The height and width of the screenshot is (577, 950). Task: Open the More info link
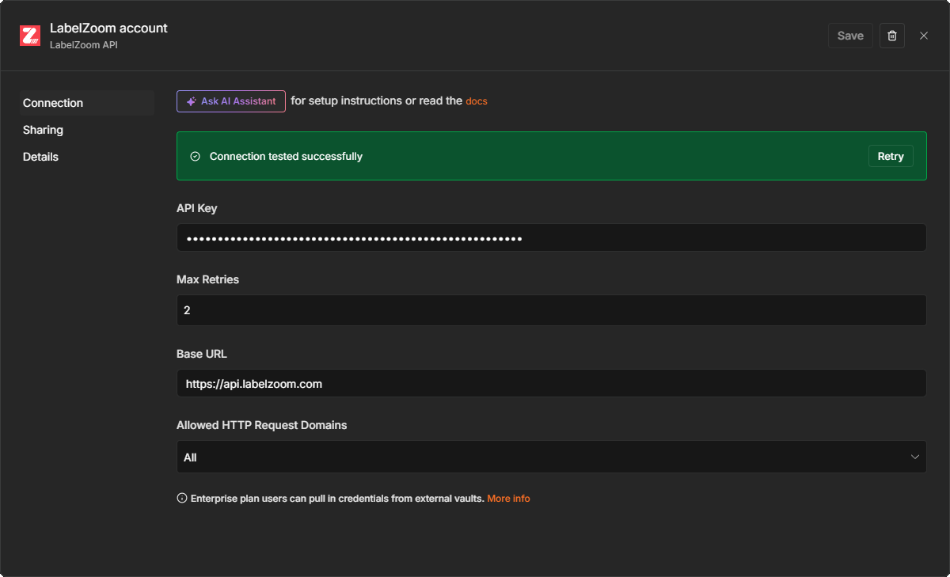(508, 499)
